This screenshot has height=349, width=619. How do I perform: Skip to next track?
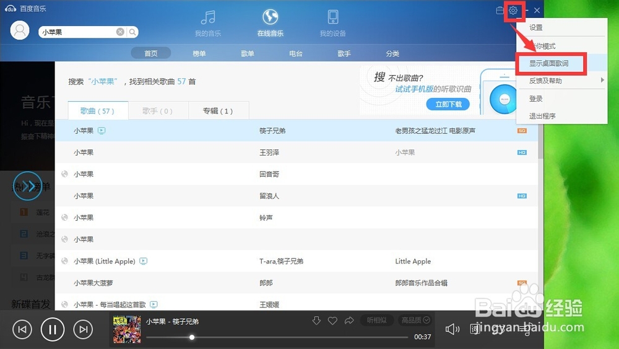point(83,329)
